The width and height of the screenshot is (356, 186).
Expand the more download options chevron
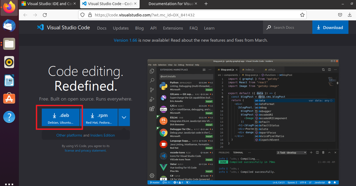[x=124, y=117]
